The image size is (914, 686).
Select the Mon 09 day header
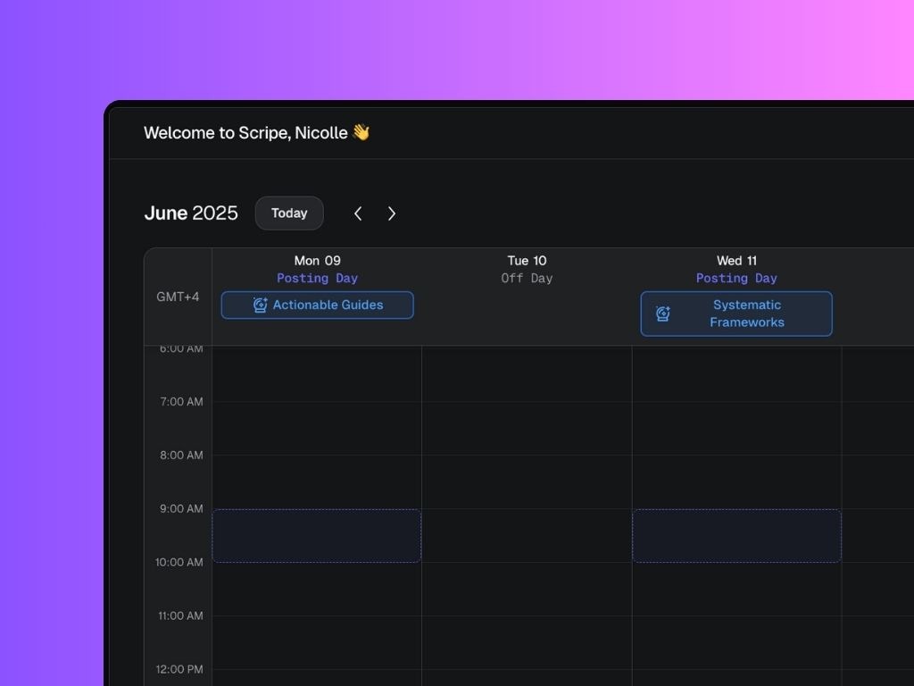point(317,260)
